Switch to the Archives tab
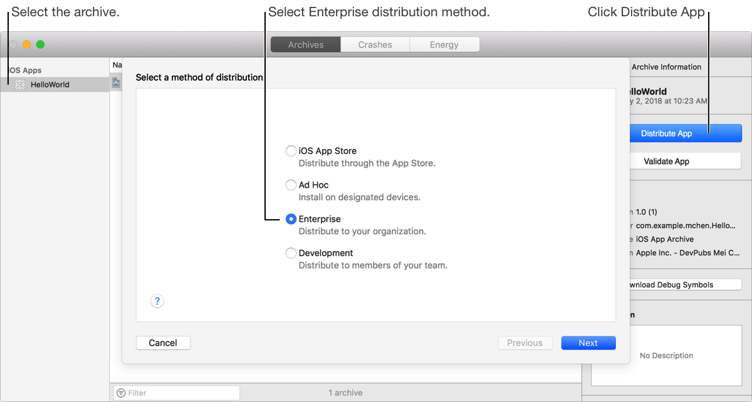This screenshot has height=402, width=752. pyautogui.click(x=306, y=44)
